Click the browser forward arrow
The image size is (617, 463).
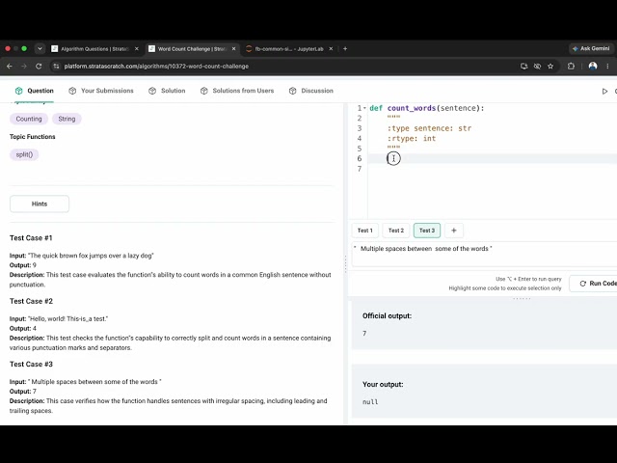pyautogui.click(x=24, y=67)
